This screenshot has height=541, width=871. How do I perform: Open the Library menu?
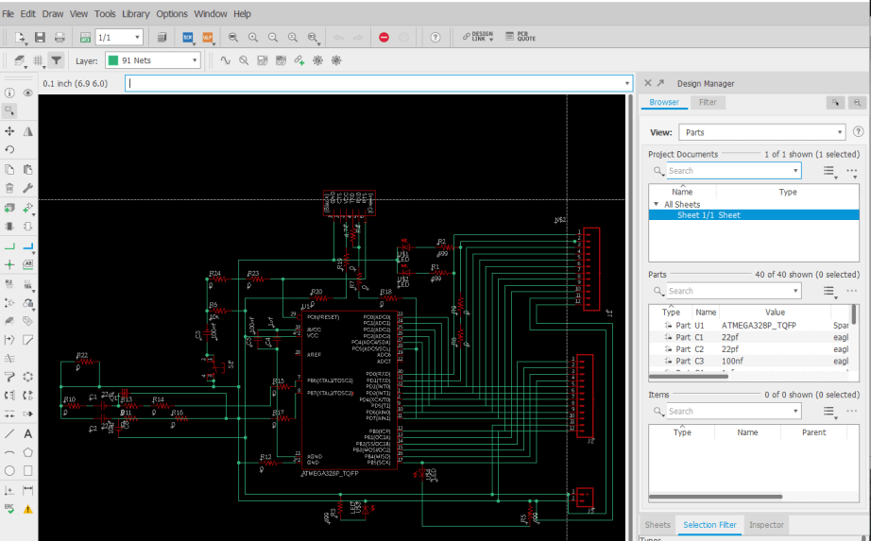[x=135, y=14]
